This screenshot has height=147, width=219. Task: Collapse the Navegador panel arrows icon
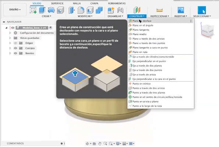(4, 22)
